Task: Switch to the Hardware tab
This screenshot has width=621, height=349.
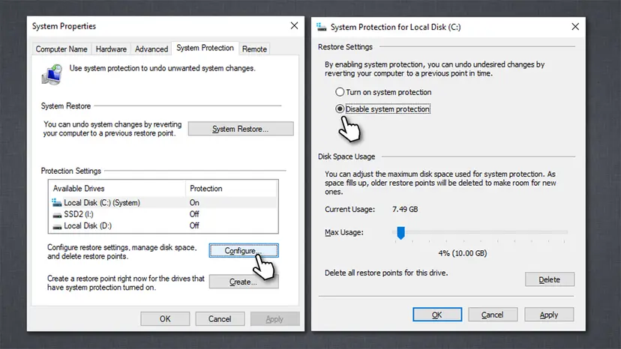Action: click(x=111, y=49)
